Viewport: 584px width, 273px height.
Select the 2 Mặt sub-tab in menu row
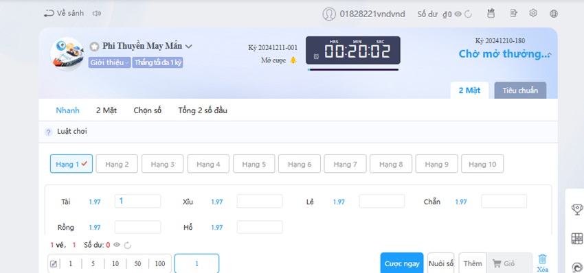(106, 110)
